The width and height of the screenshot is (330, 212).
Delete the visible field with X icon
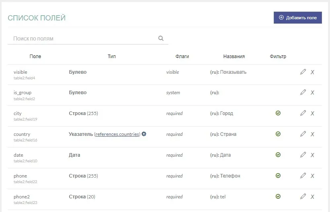(x=312, y=72)
